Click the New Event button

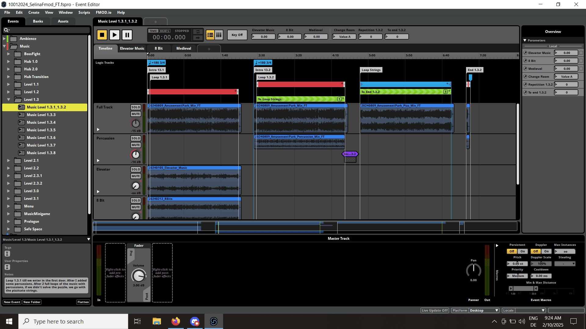[x=12, y=302]
